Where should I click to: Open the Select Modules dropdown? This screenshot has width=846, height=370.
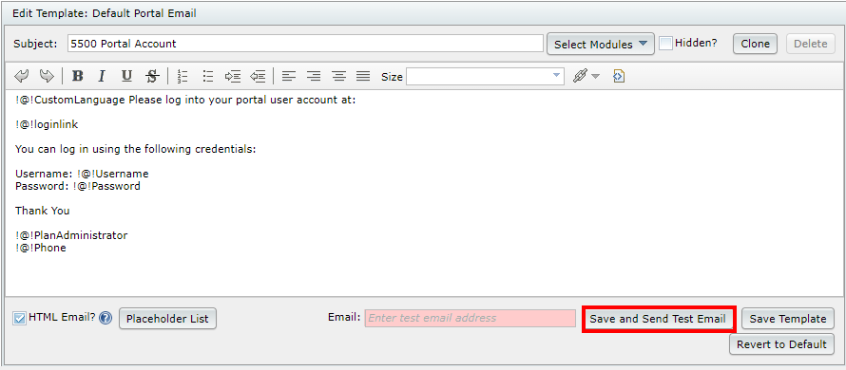pyautogui.click(x=601, y=45)
